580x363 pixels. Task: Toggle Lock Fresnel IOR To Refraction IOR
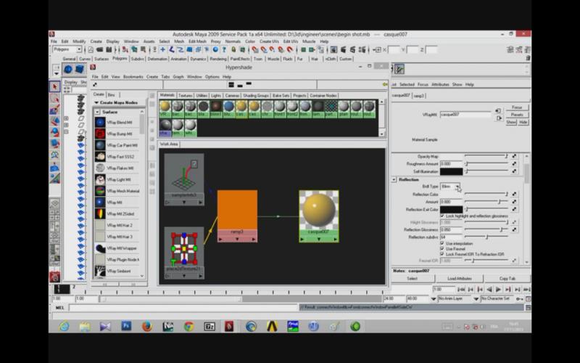(442, 255)
